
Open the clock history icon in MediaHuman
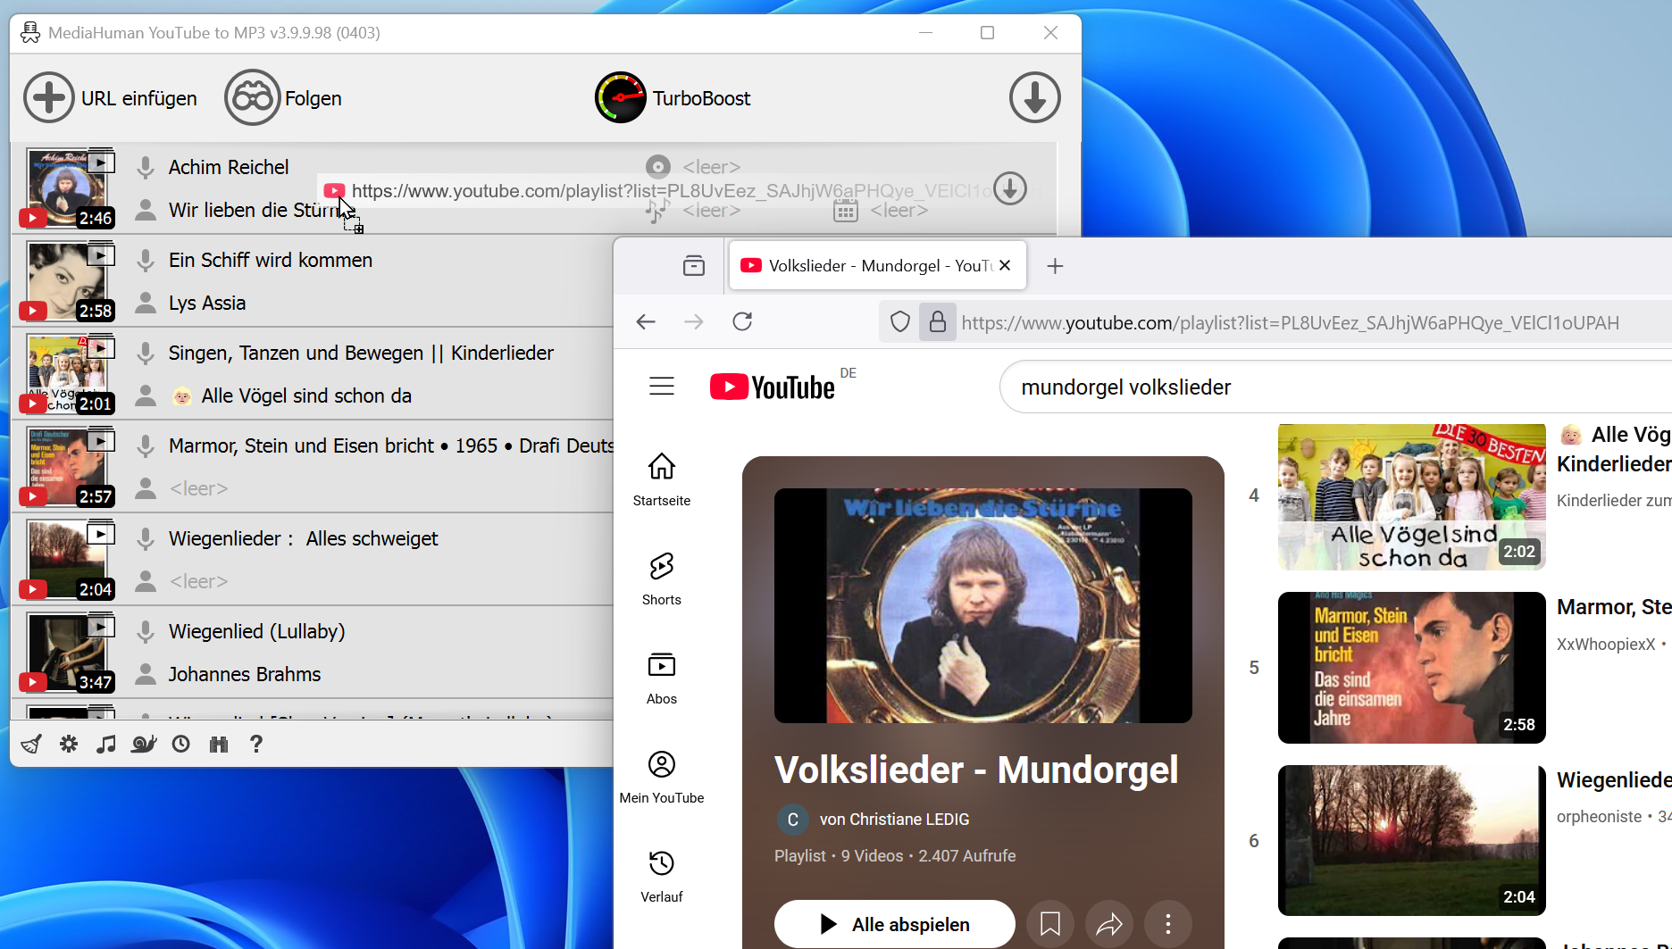pyautogui.click(x=181, y=744)
